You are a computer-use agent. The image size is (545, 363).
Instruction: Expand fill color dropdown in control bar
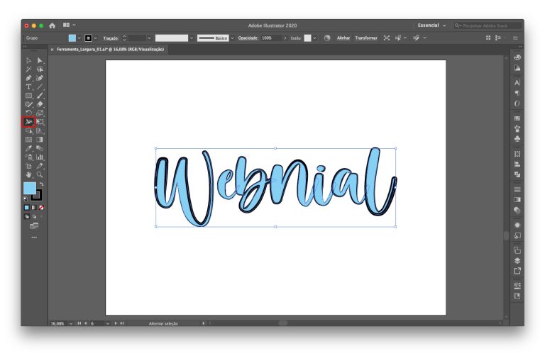click(x=79, y=38)
